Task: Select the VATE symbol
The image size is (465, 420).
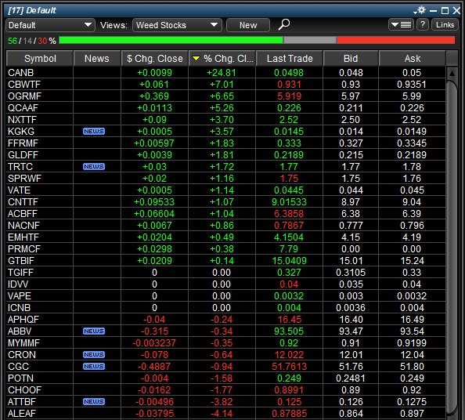Action: [x=19, y=190]
